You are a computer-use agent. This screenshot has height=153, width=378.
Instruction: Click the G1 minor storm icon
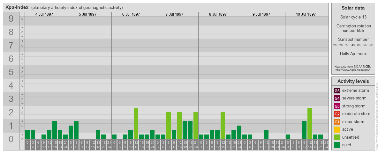point(337,122)
